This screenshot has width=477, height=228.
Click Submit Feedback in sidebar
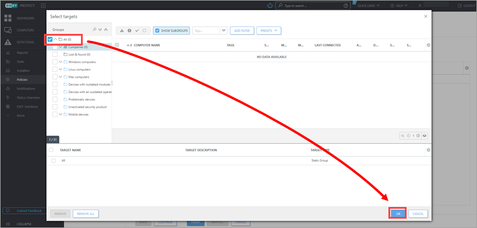[24, 210]
